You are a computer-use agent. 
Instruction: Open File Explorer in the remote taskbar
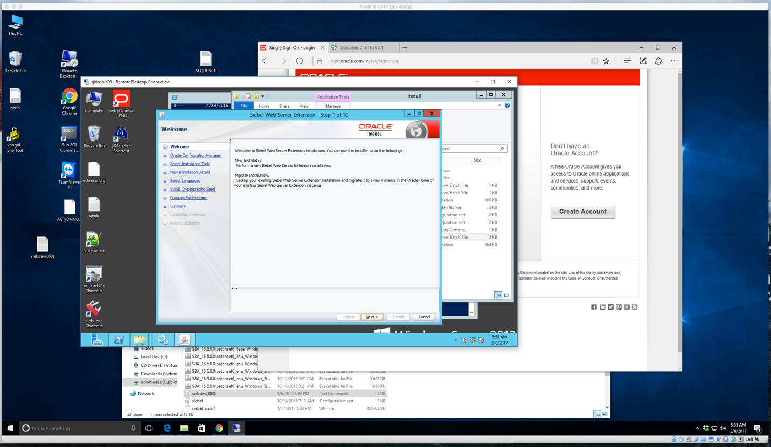(140, 340)
